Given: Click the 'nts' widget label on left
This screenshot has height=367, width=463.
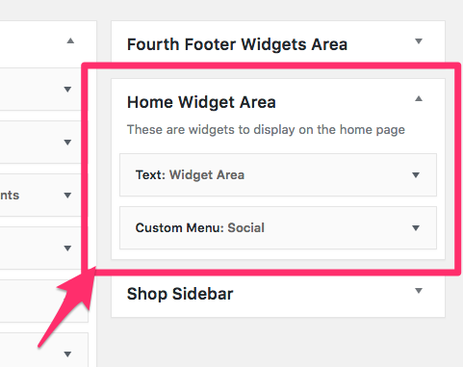Looking at the screenshot, I should (x=10, y=196).
